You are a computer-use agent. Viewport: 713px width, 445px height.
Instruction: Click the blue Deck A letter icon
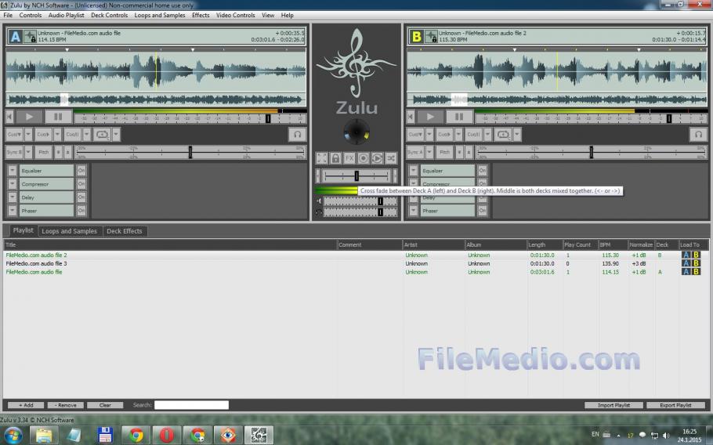pyautogui.click(x=15, y=36)
